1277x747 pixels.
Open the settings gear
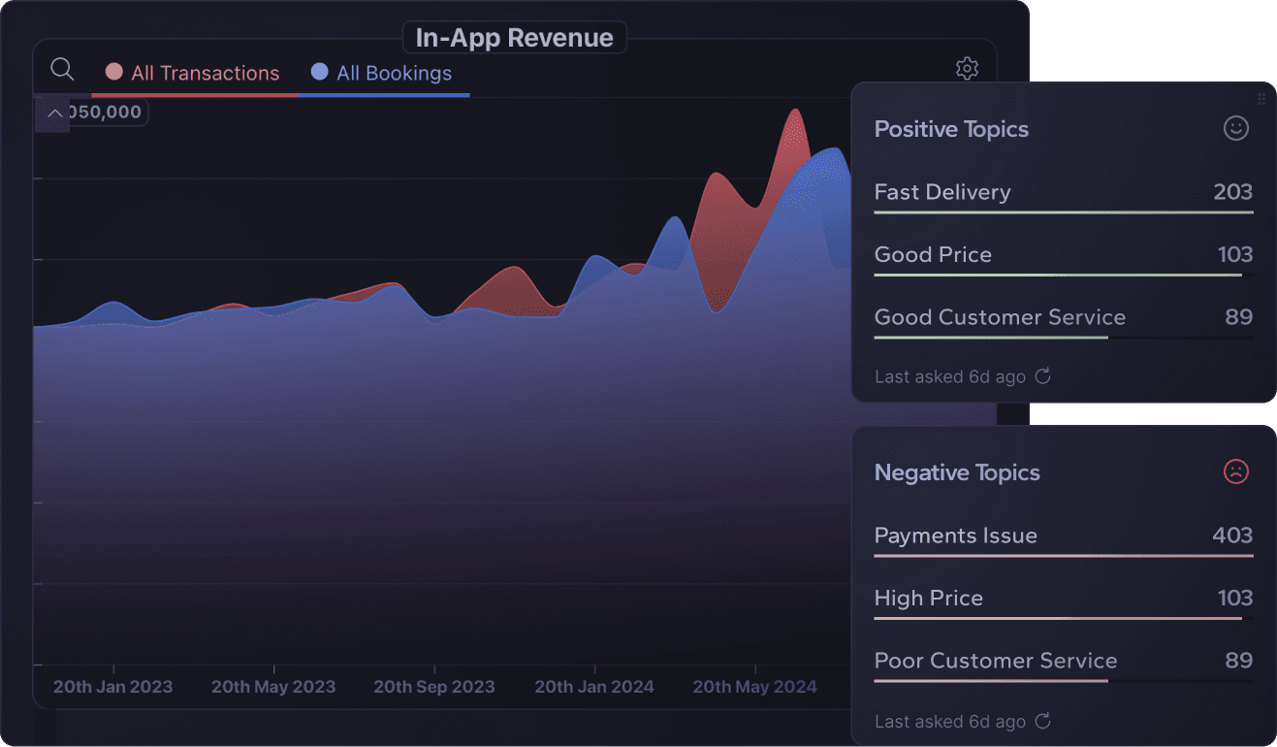tap(967, 68)
